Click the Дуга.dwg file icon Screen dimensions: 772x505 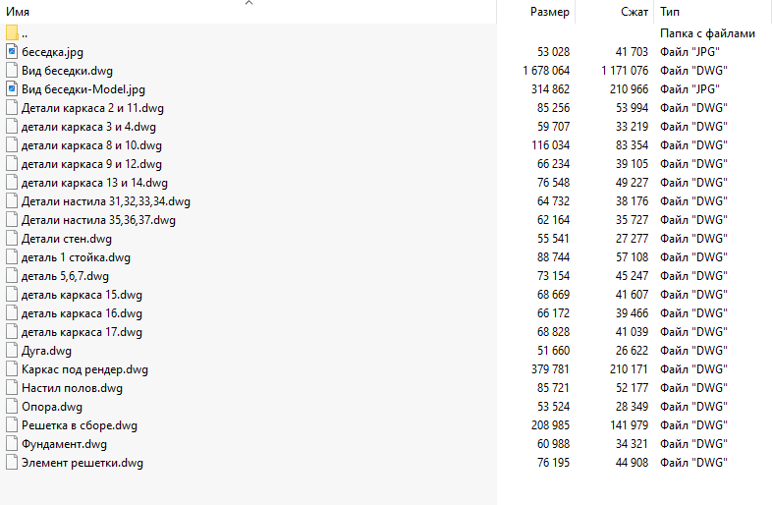coord(13,351)
